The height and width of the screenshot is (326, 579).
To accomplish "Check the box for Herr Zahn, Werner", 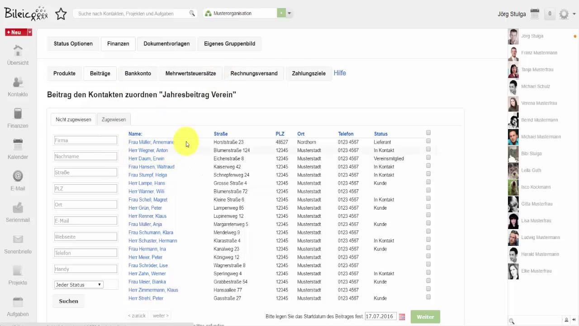I will [428, 273].
